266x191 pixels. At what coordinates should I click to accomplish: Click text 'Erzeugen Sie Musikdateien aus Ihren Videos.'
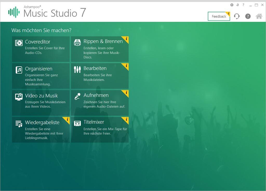[x=45, y=104]
